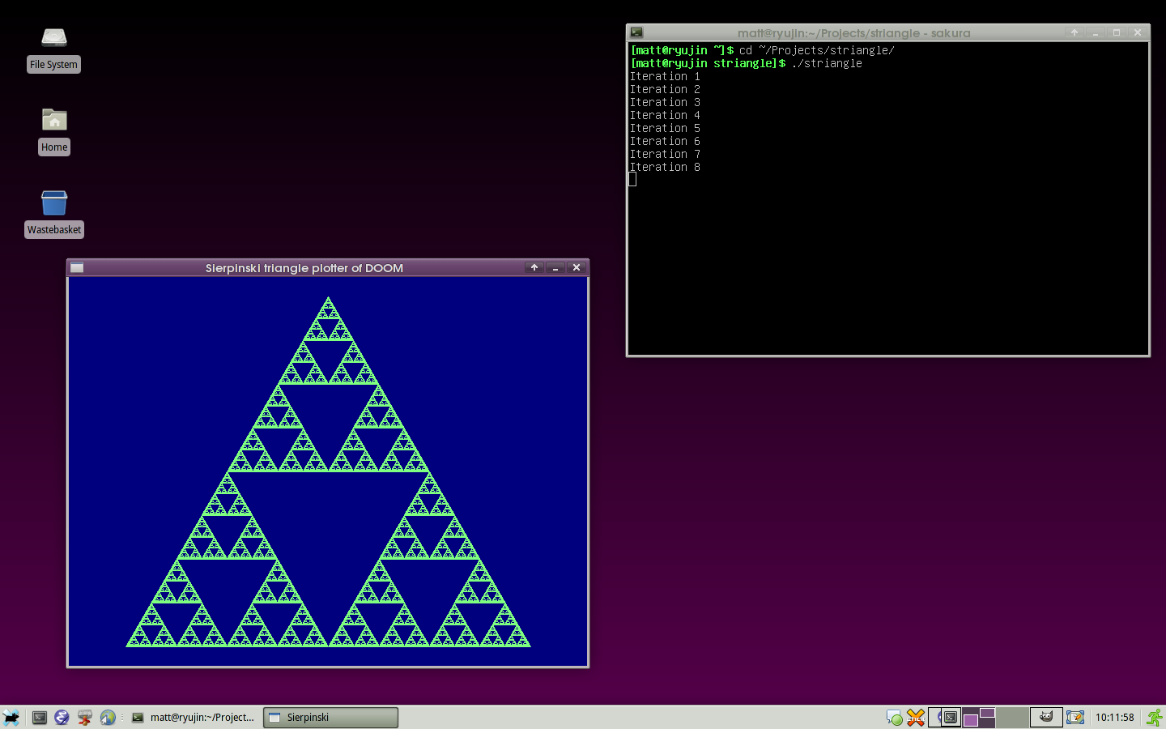
Task: Click the notes editor tray icon
Action: pyautogui.click(x=1075, y=718)
